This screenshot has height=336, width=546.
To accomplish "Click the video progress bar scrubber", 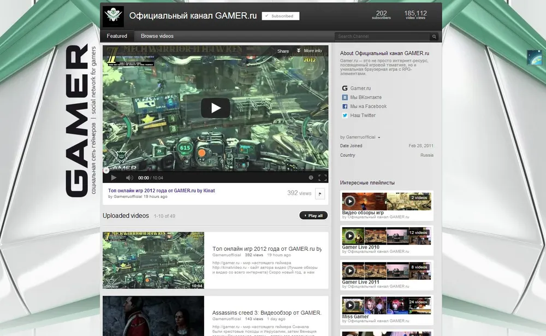I will click(x=106, y=170).
